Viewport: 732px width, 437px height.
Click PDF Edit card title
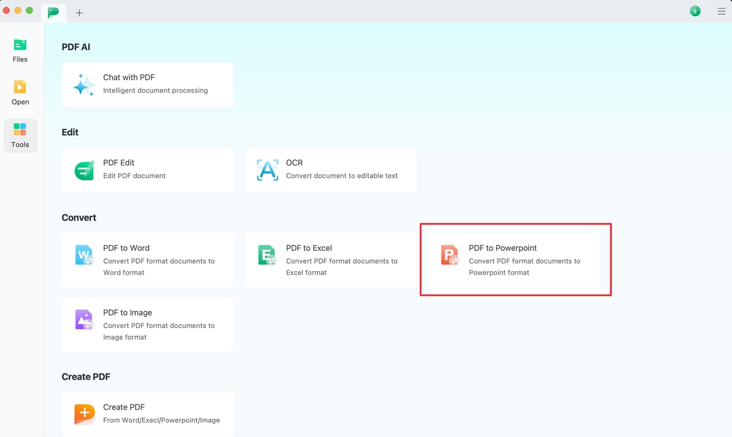pyautogui.click(x=119, y=163)
